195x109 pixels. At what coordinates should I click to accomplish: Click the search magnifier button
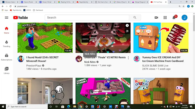coord(135,18)
